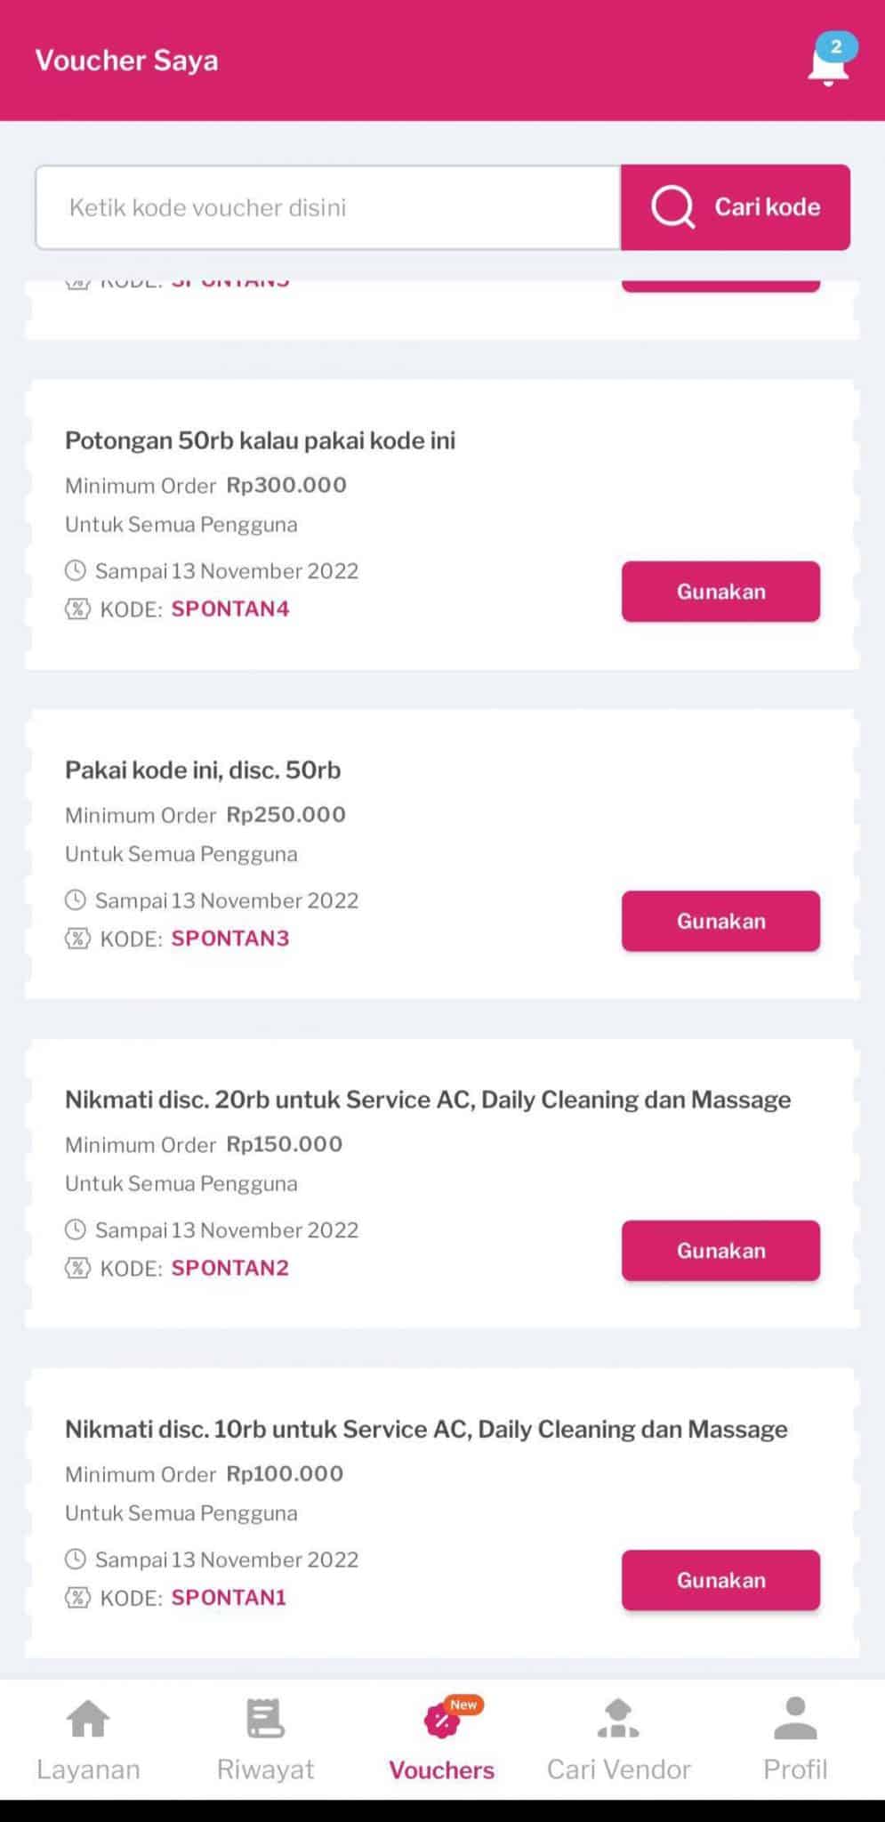Open the notification bell icon
This screenshot has width=885, height=1822.
pyautogui.click(x=828, y=62)
